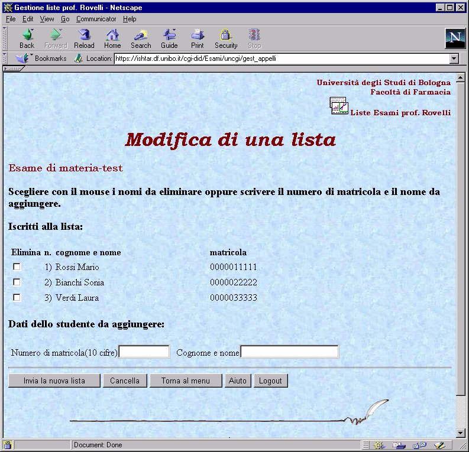Screen dimensions: 469x452
Task: Open Navigator from the component bar
Action: [x=379, y=446]
